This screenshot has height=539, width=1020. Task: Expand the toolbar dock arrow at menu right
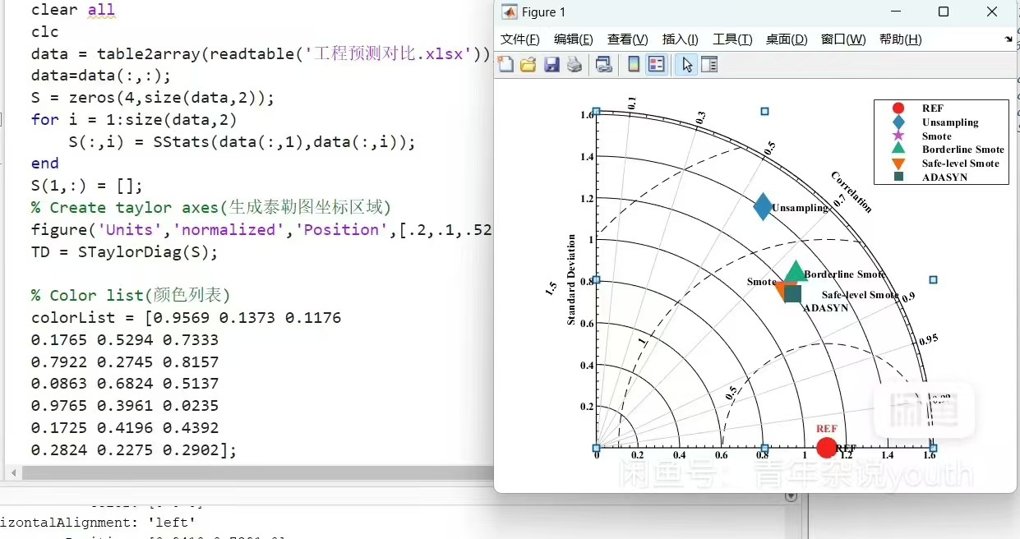(x=1008, y=39)
